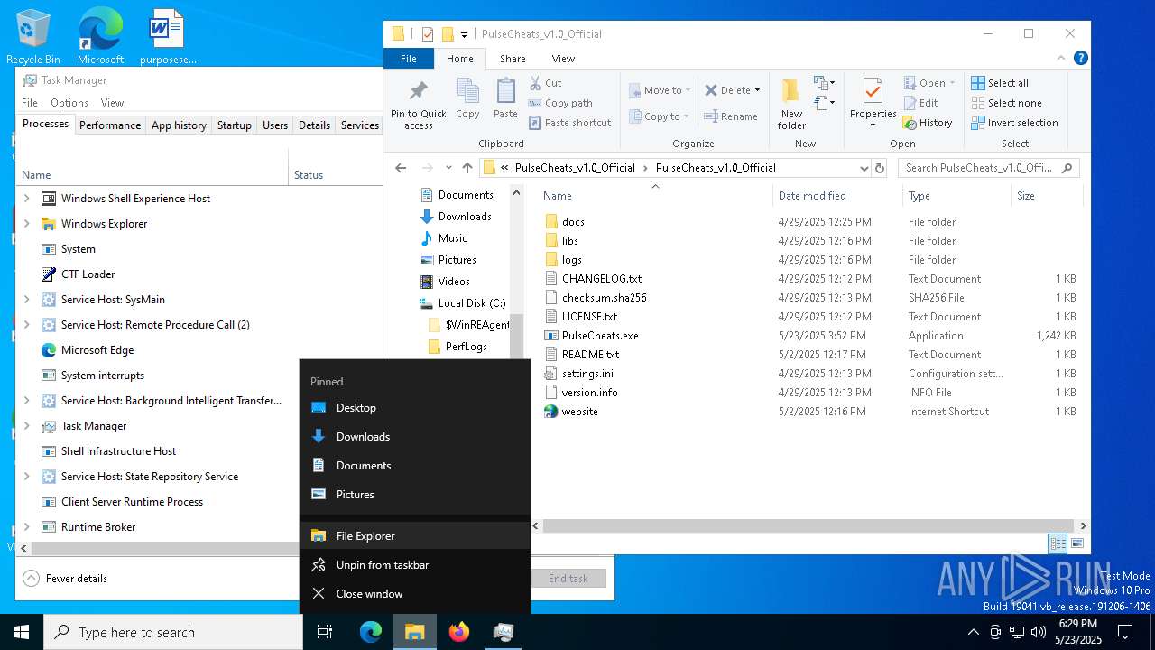Click Pin to Quick access icon
The width and height of the screenshot is (1155, 650).
coord(418,105)
